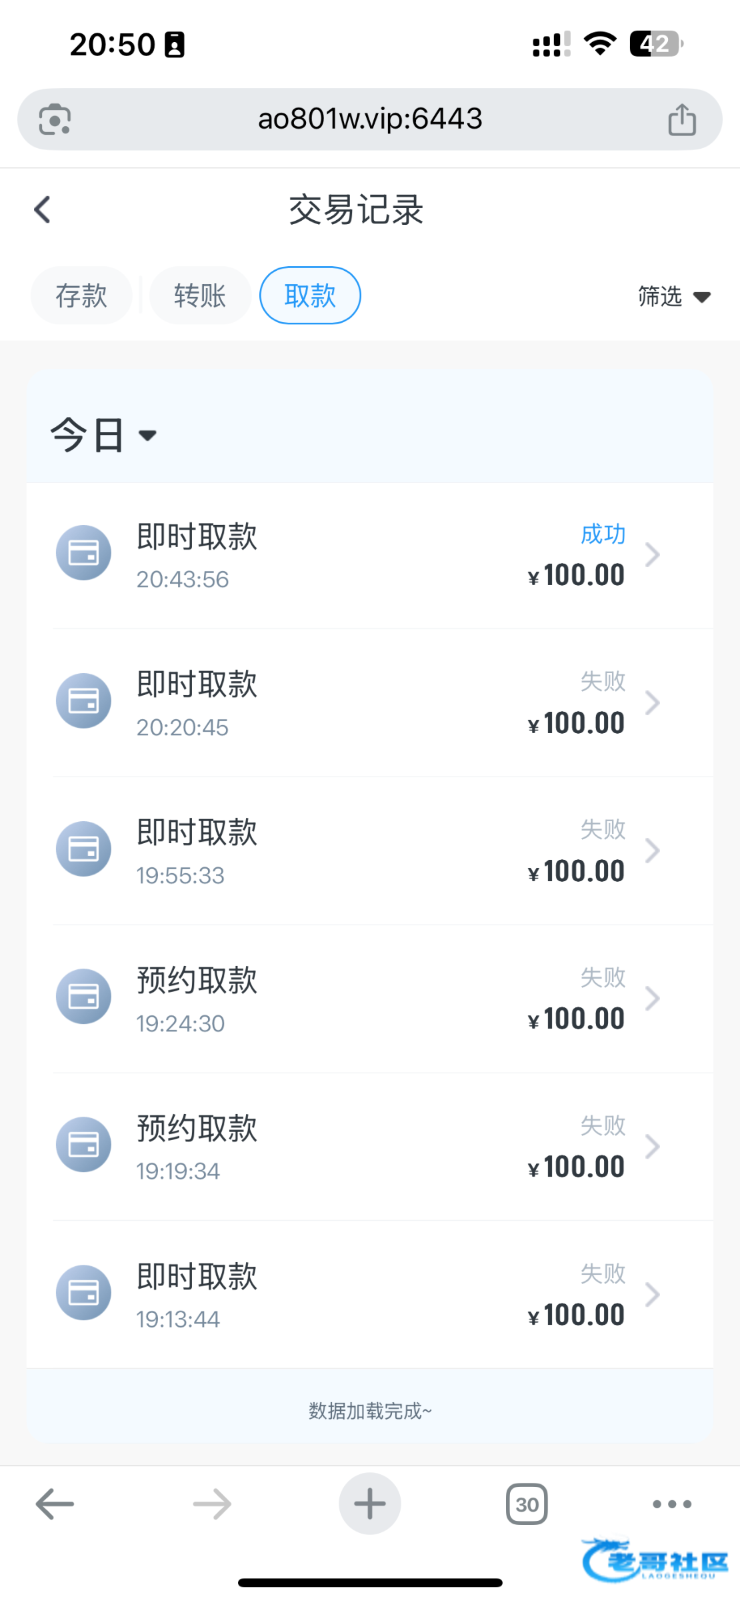The image size is (740, 1601).
Task: Select the 取款 tab
Action: 310,296
